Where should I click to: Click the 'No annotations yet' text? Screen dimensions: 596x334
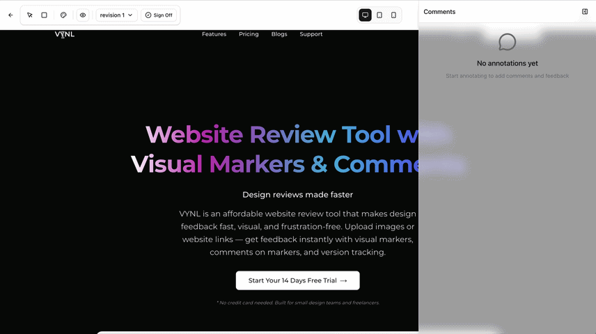(508, 63)
